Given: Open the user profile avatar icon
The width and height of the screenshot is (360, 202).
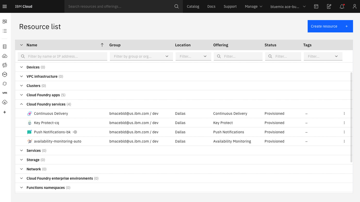Looking at the screenshot, I should [x=355, y=6].
